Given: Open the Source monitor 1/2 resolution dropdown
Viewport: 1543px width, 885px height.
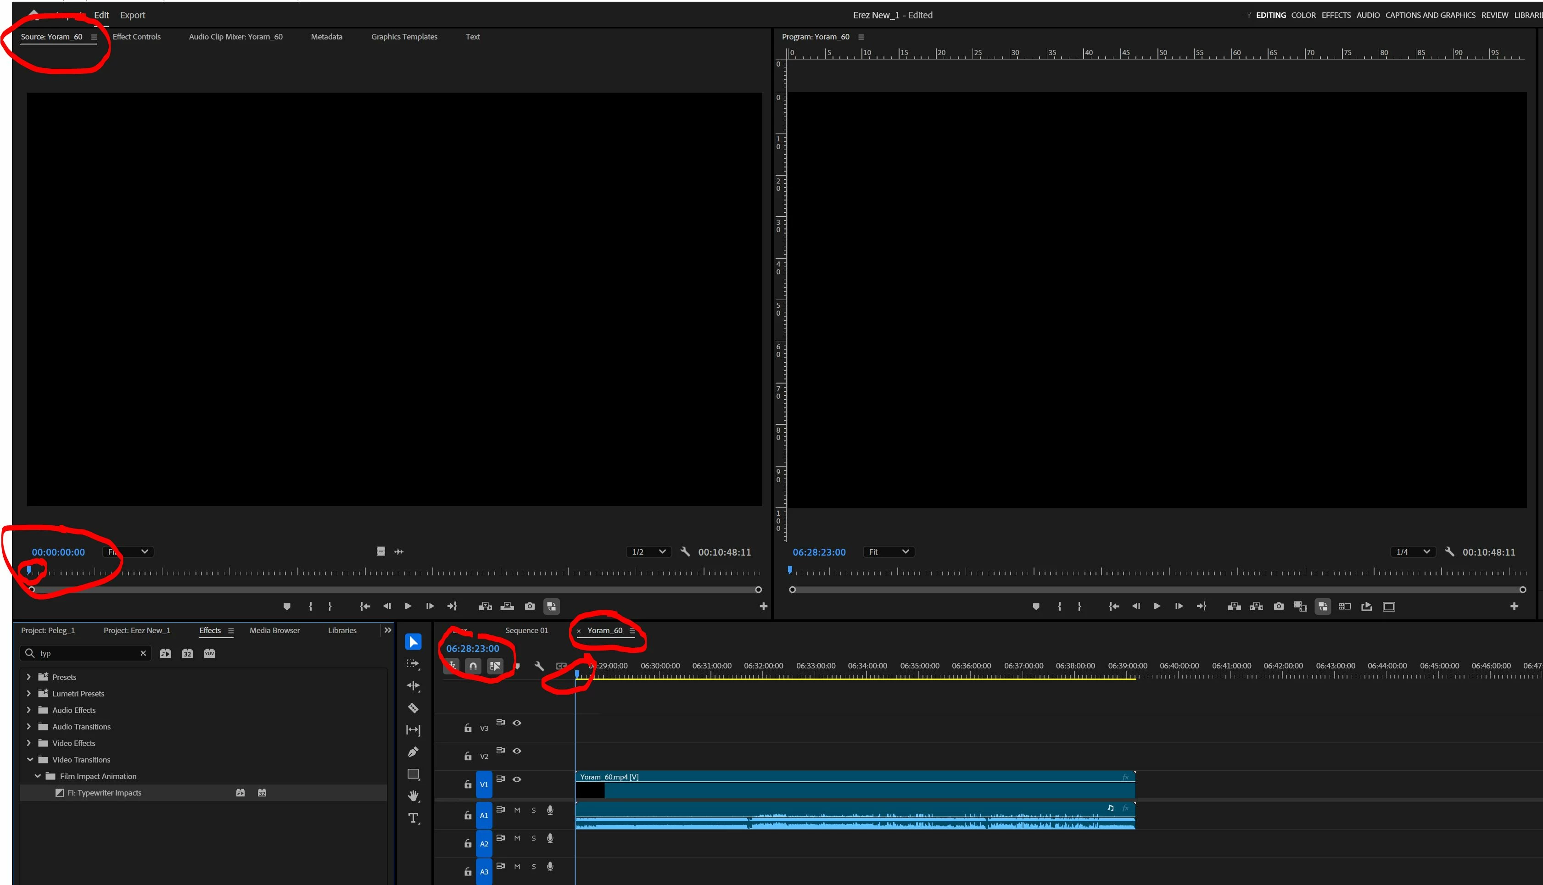Looking at the screenshot, I should 648,552.
